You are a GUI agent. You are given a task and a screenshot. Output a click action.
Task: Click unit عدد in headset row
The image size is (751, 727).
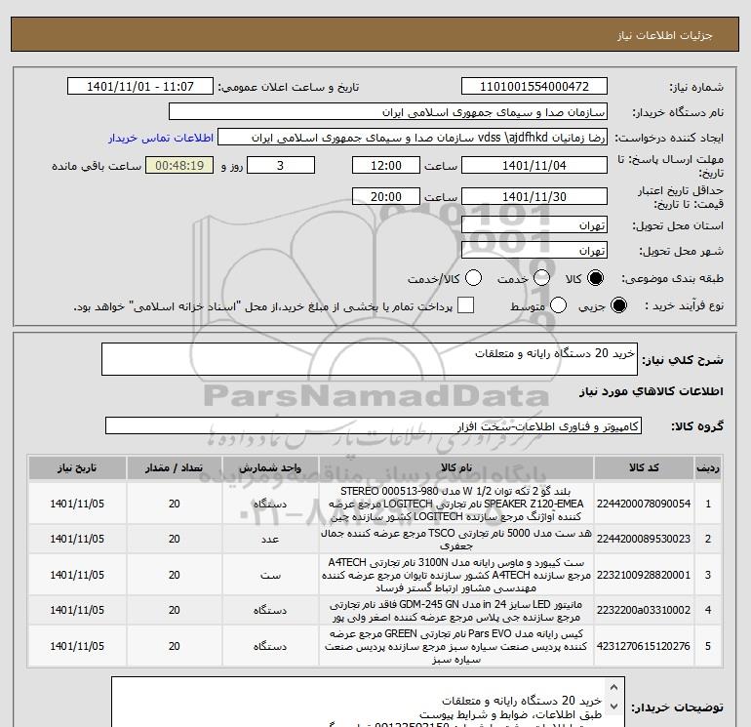pos(270,539)
